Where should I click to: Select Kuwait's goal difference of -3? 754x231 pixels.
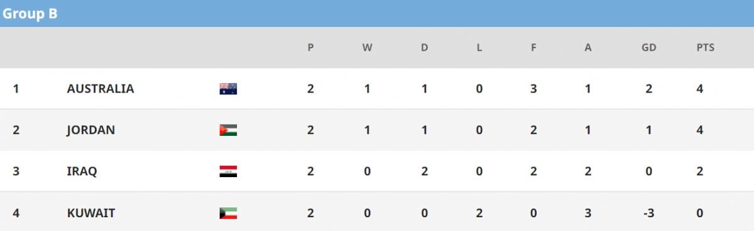pyautogui.click(x=648, y=213)
